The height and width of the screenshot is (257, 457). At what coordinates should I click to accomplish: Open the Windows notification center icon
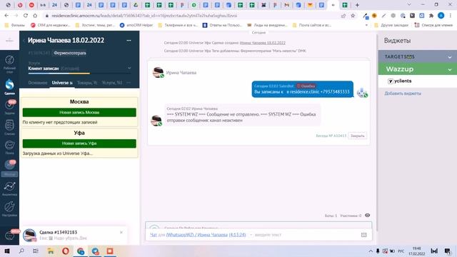(448, 251)
